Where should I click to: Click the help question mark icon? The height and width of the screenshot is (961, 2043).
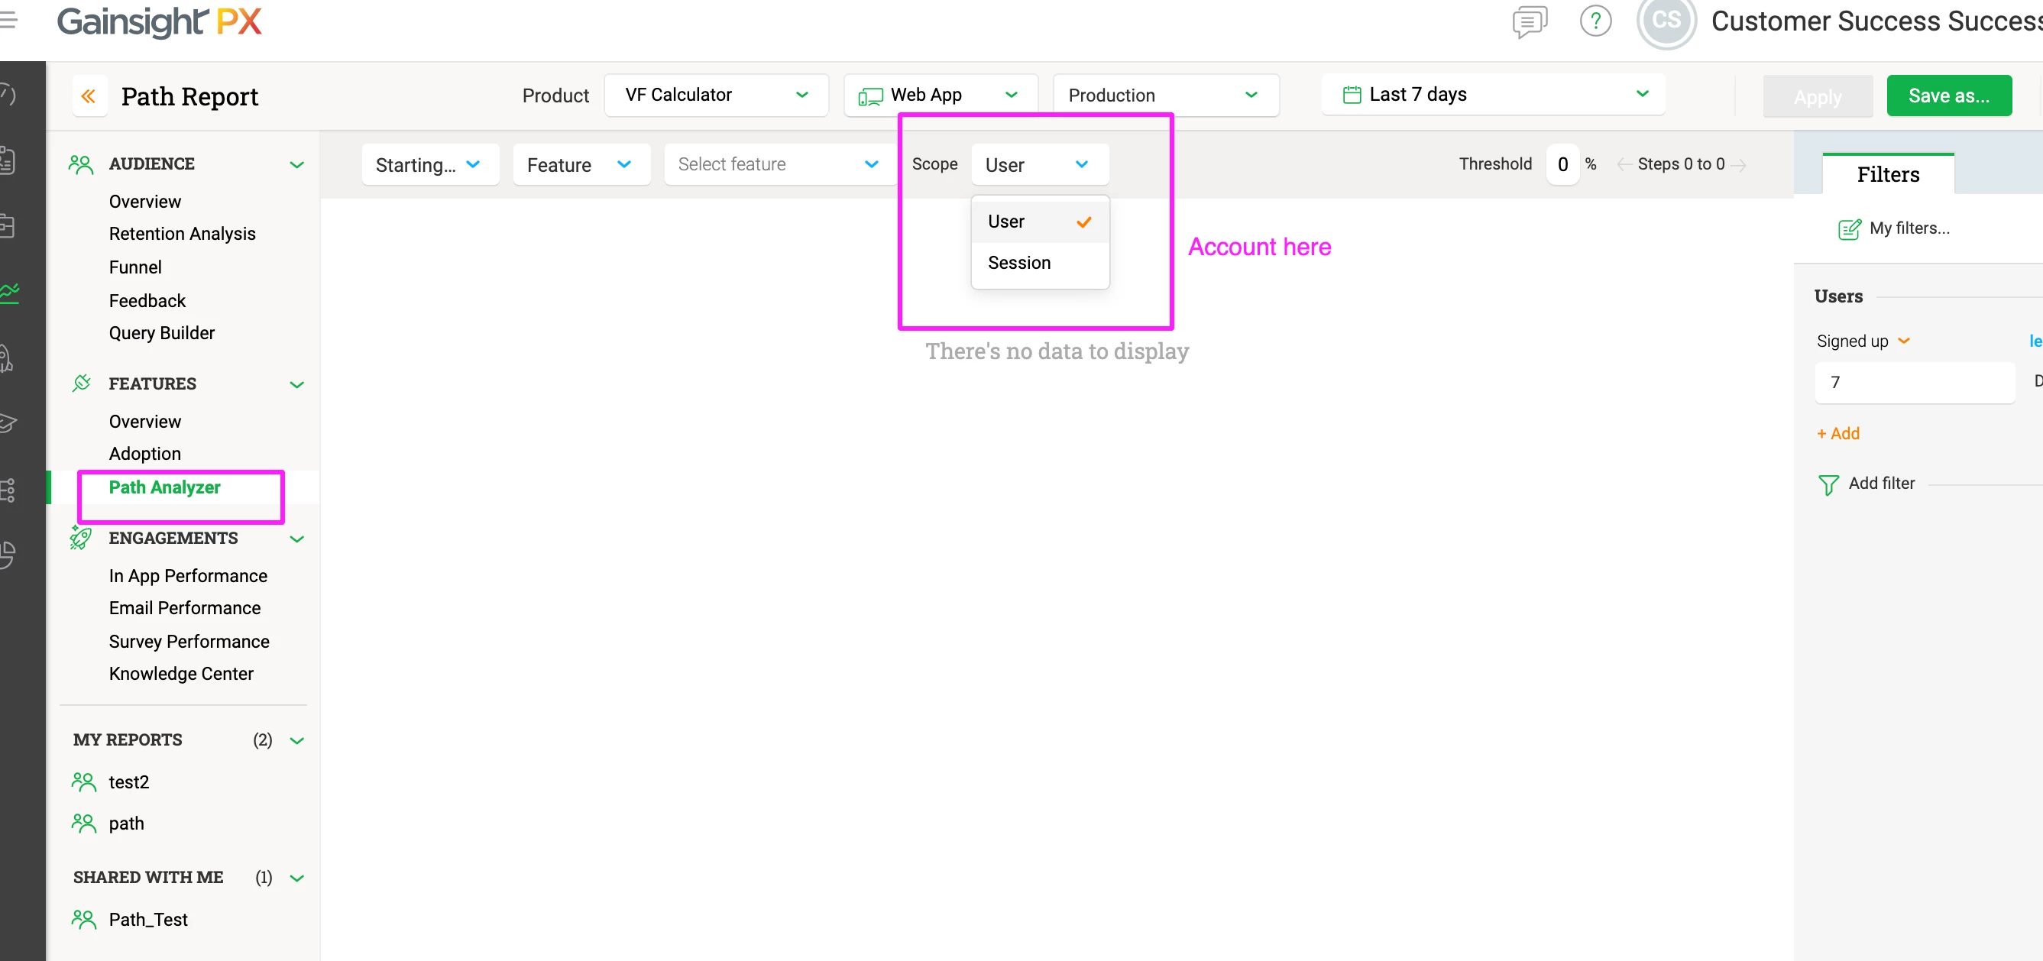point(1595,21)
